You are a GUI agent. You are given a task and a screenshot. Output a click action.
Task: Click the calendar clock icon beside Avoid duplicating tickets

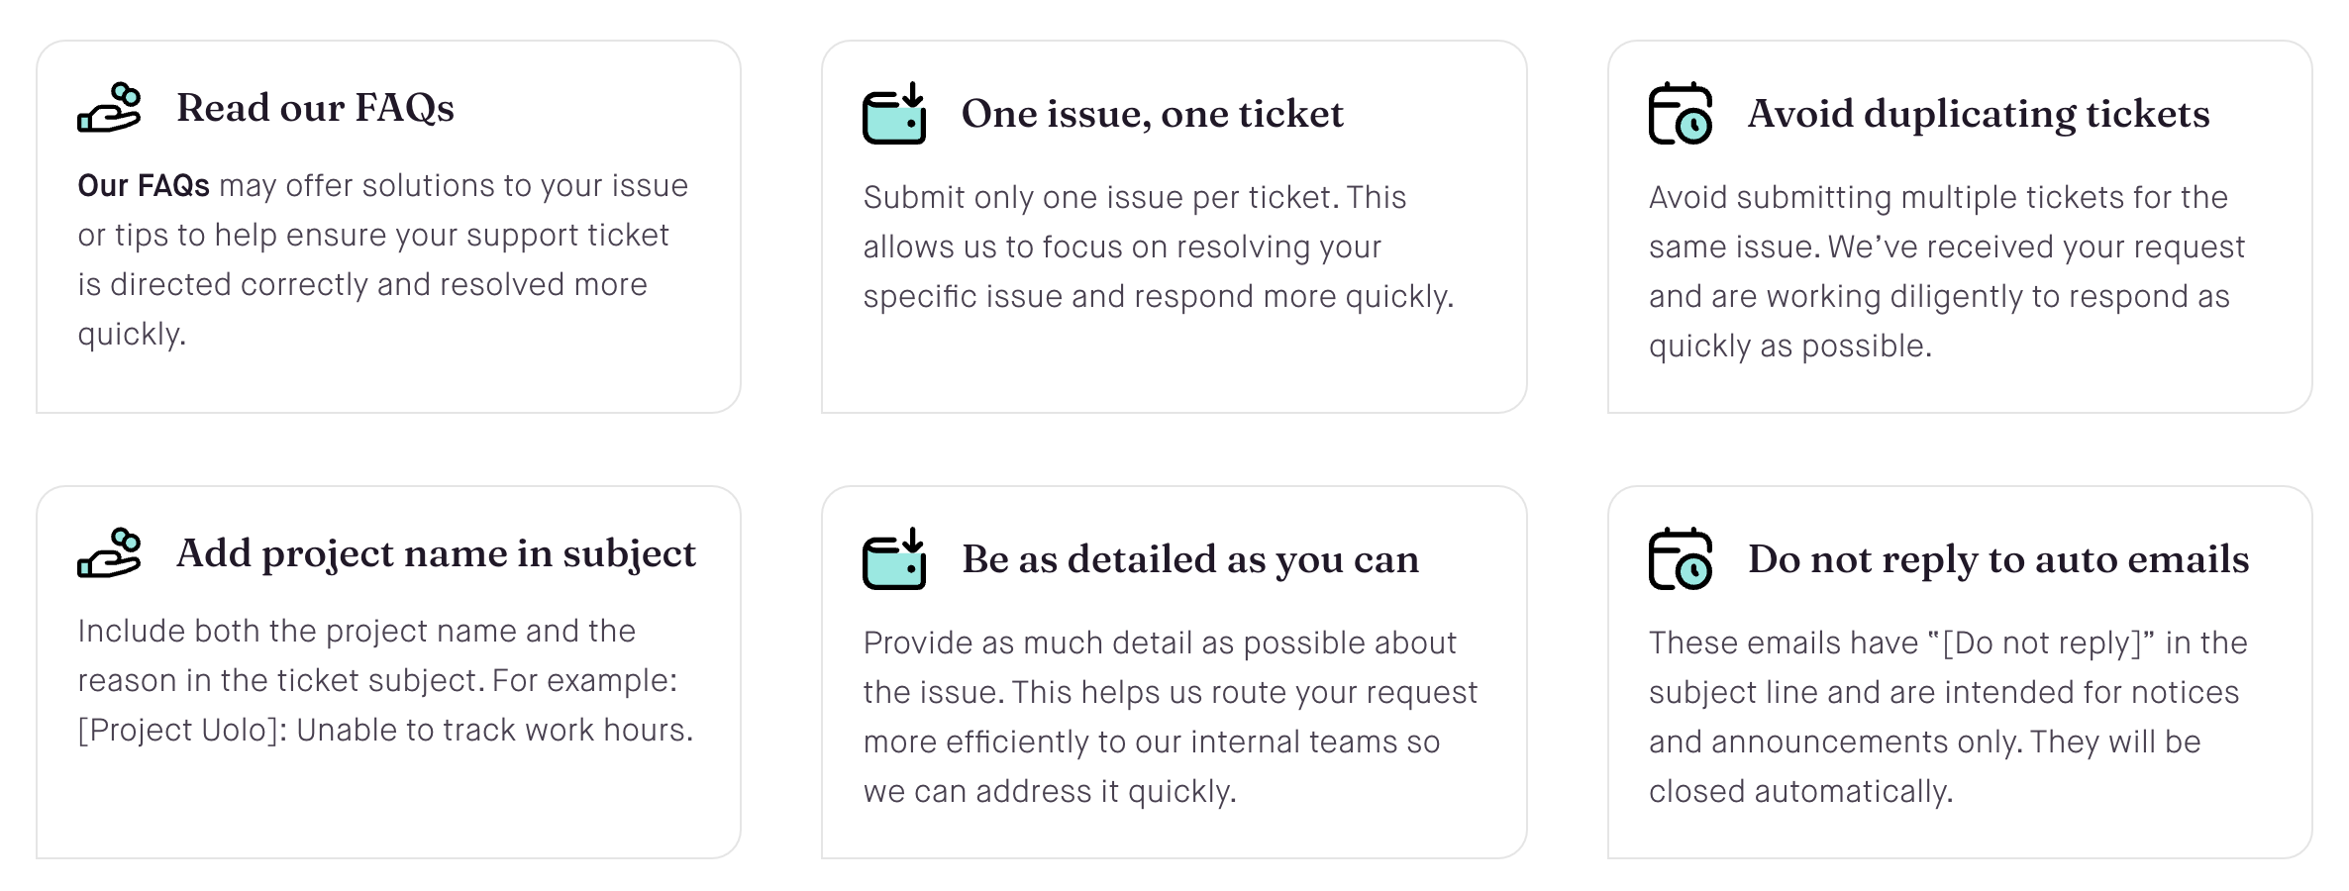tap(1680, 114)
